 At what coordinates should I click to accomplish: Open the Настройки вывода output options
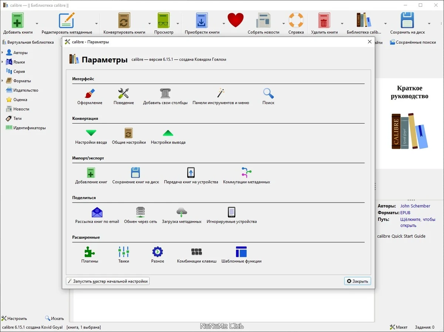[x=168, y=136]
